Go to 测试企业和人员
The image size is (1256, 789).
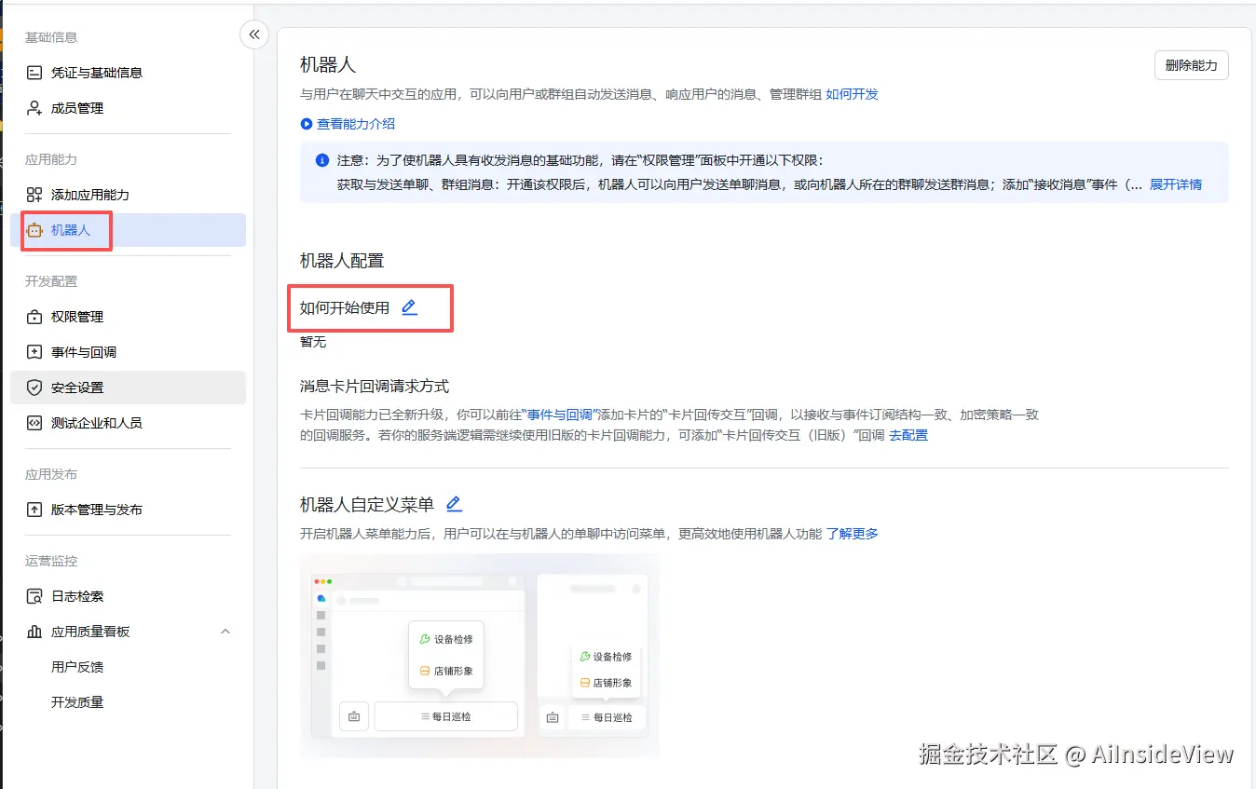click(128, 423)
